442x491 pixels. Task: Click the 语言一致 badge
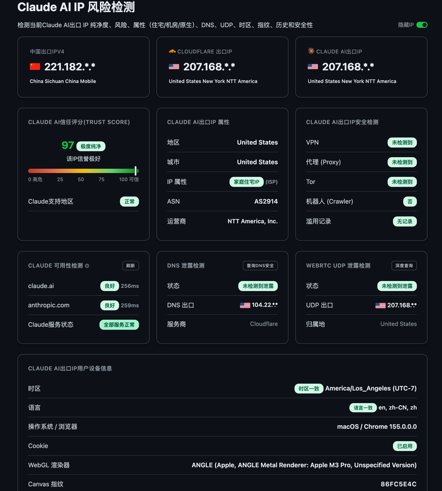pyautogui.click(x=363, y=408)
